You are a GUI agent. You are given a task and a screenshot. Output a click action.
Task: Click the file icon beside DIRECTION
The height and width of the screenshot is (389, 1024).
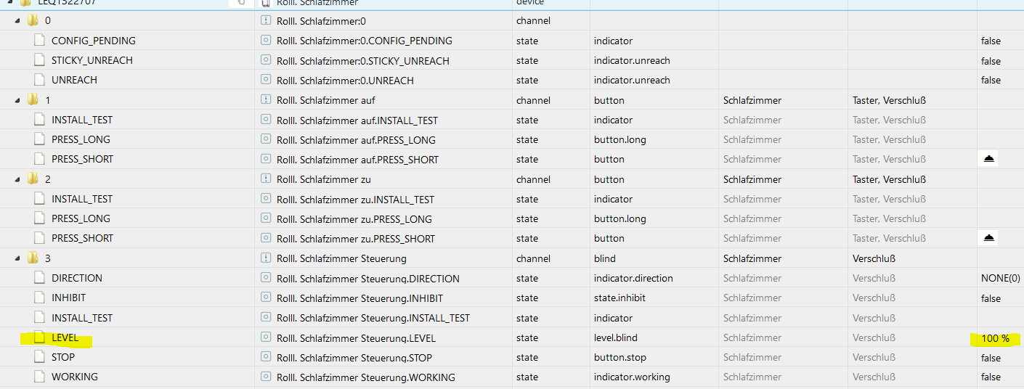(40, 278)
